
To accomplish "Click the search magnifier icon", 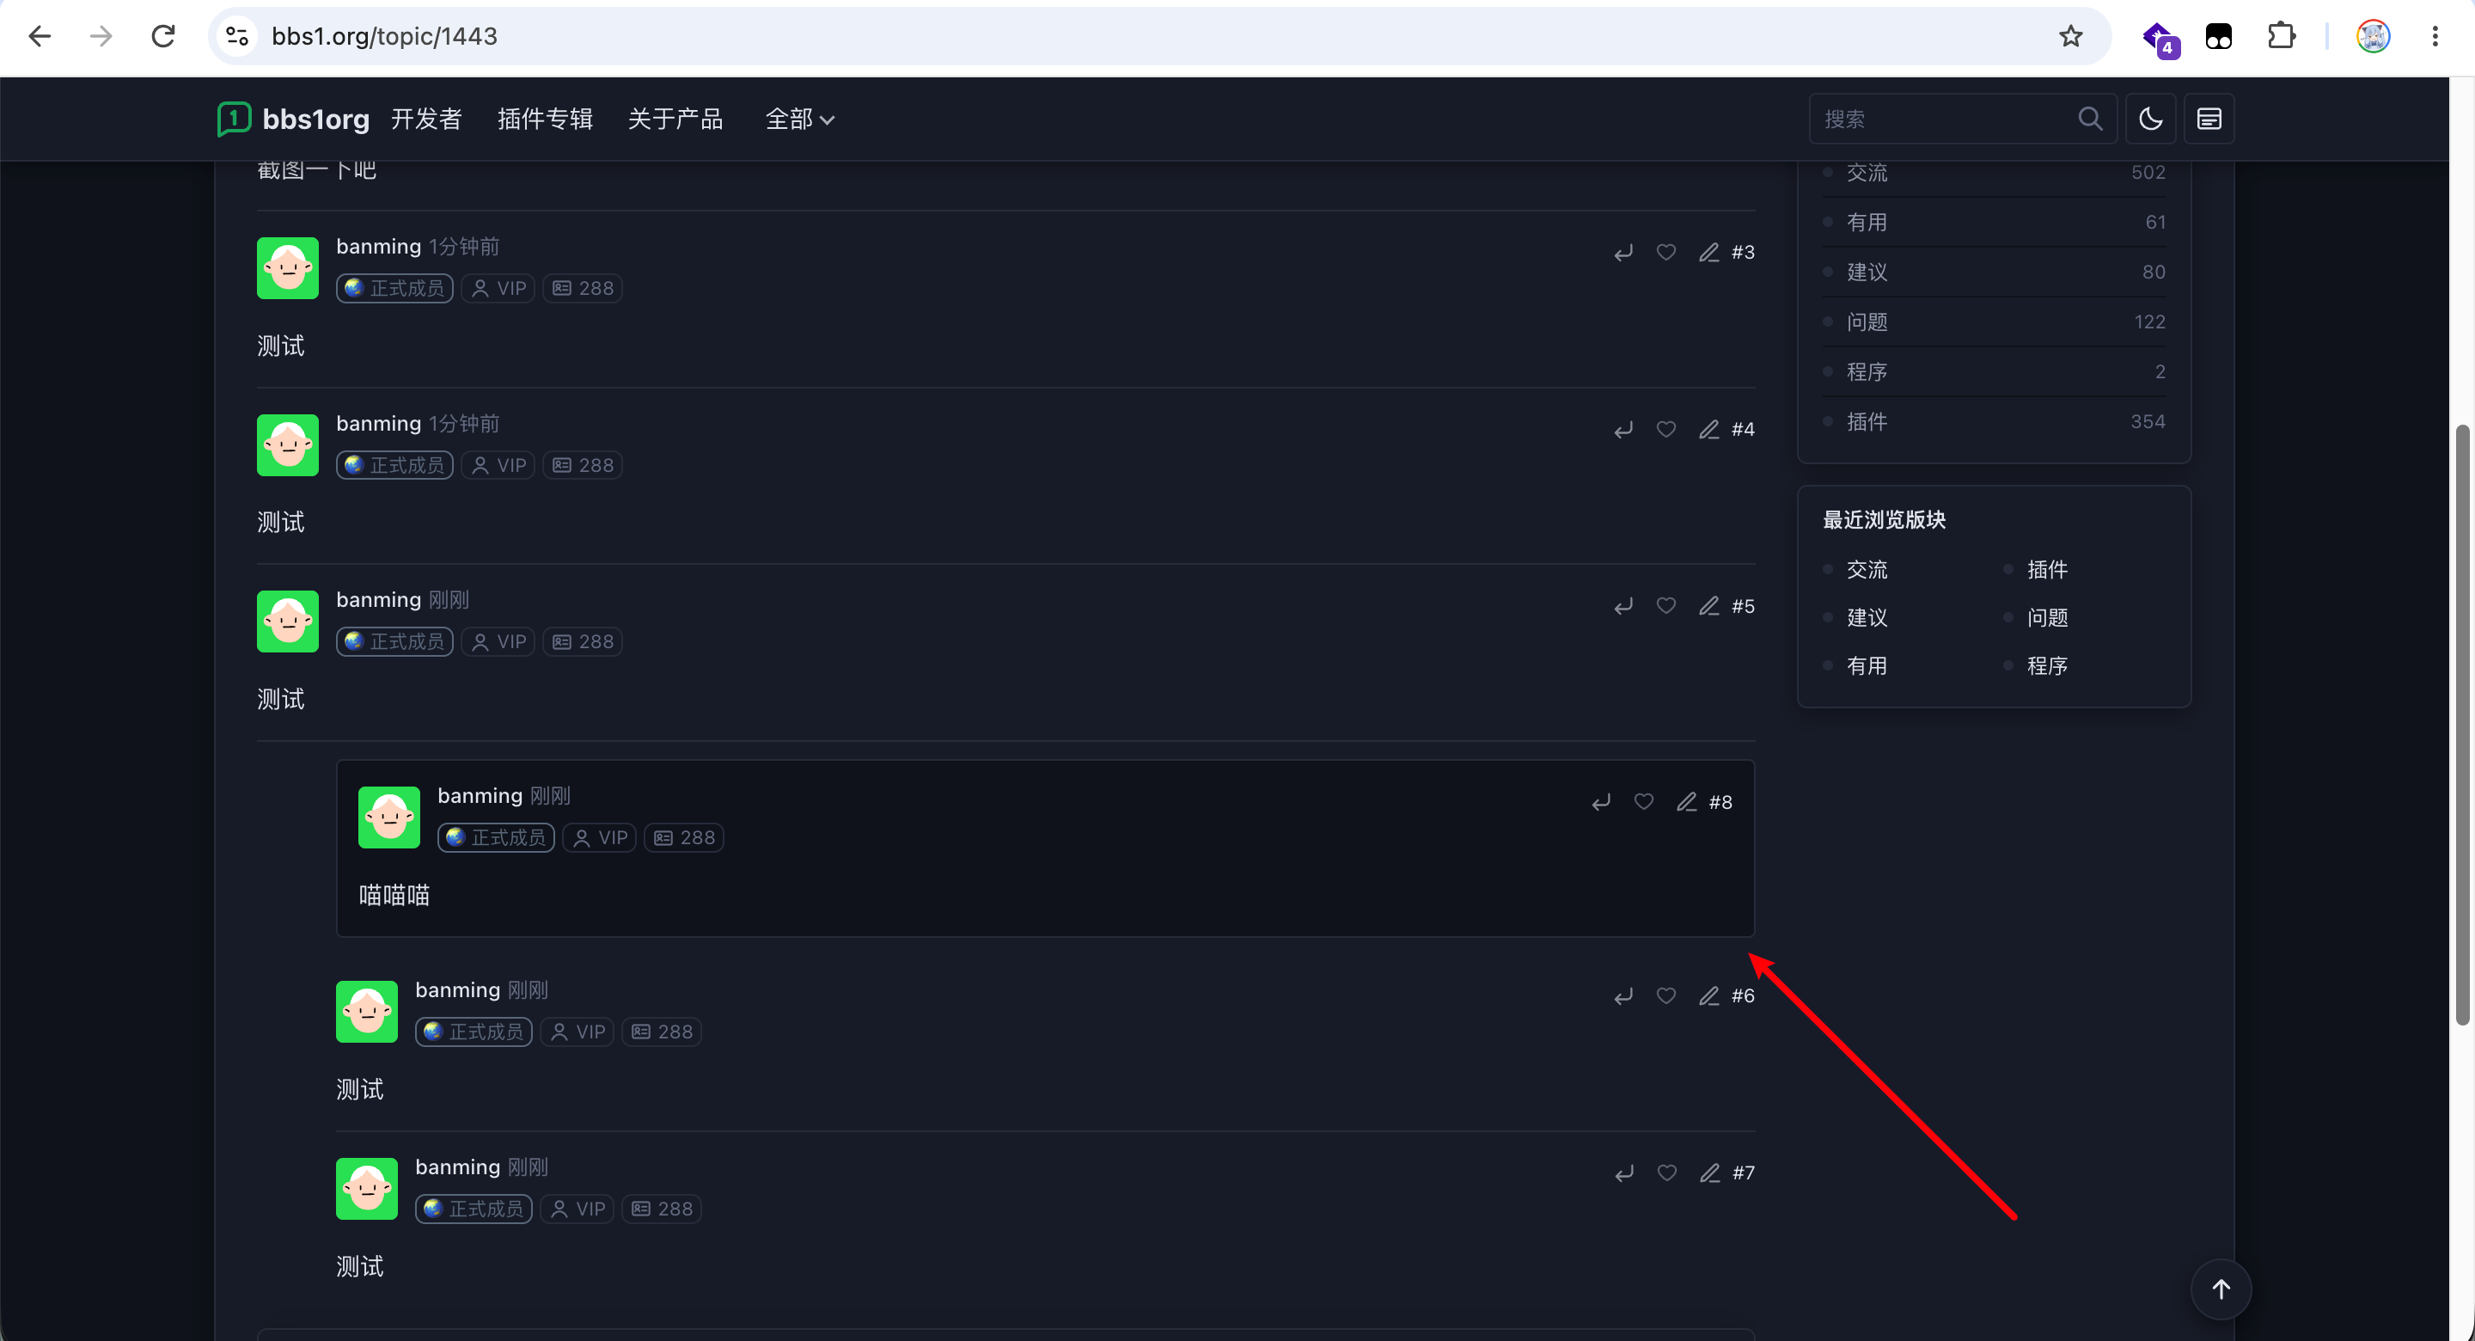I will 2090,119.
